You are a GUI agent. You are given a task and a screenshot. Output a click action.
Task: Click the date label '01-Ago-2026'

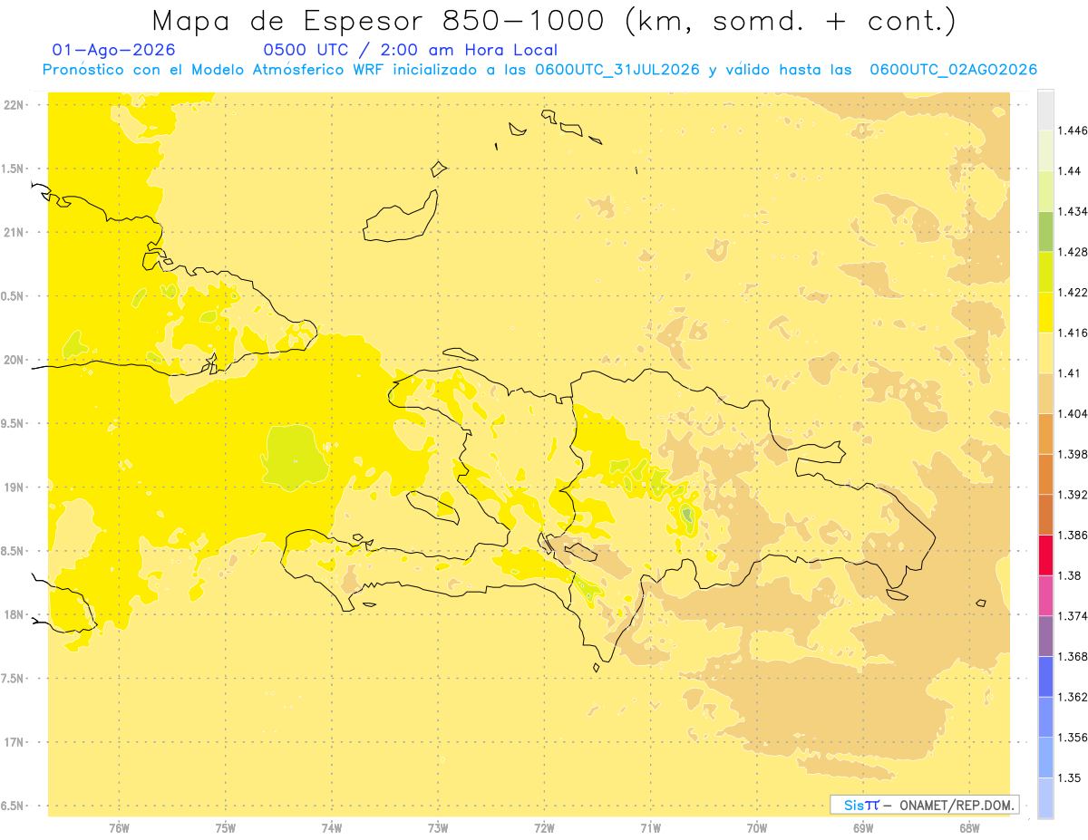click(114, 51)
